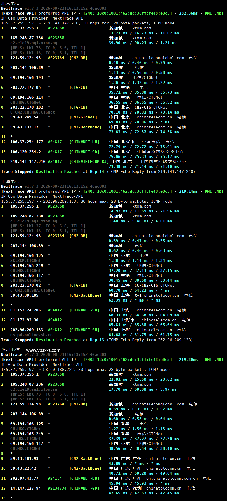This screenshot has width=227, height=501.
Task: Click the 39.90 ms latency value
Action: 118,43
